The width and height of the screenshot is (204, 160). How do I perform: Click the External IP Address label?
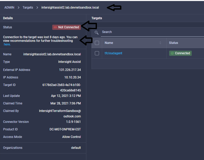[17, 70]
